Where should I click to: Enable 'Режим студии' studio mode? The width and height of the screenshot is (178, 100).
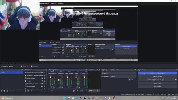(157, 83)
